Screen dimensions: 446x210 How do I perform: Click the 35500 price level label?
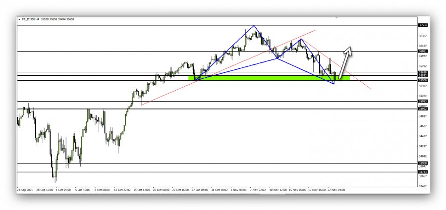[423, 80]
